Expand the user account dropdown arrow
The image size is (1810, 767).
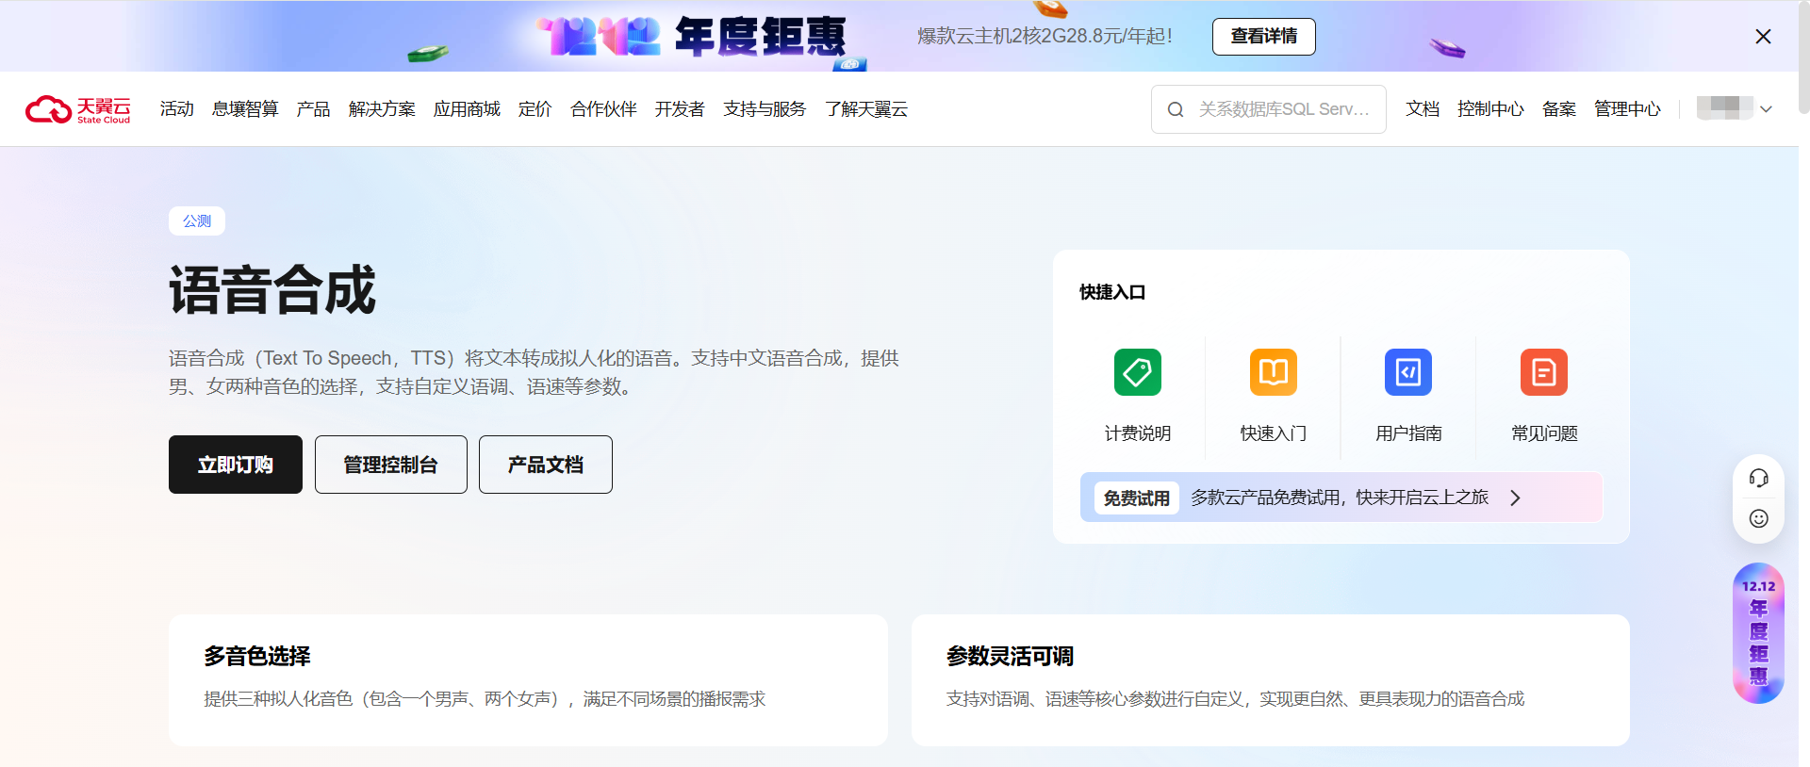(1767, 109)
